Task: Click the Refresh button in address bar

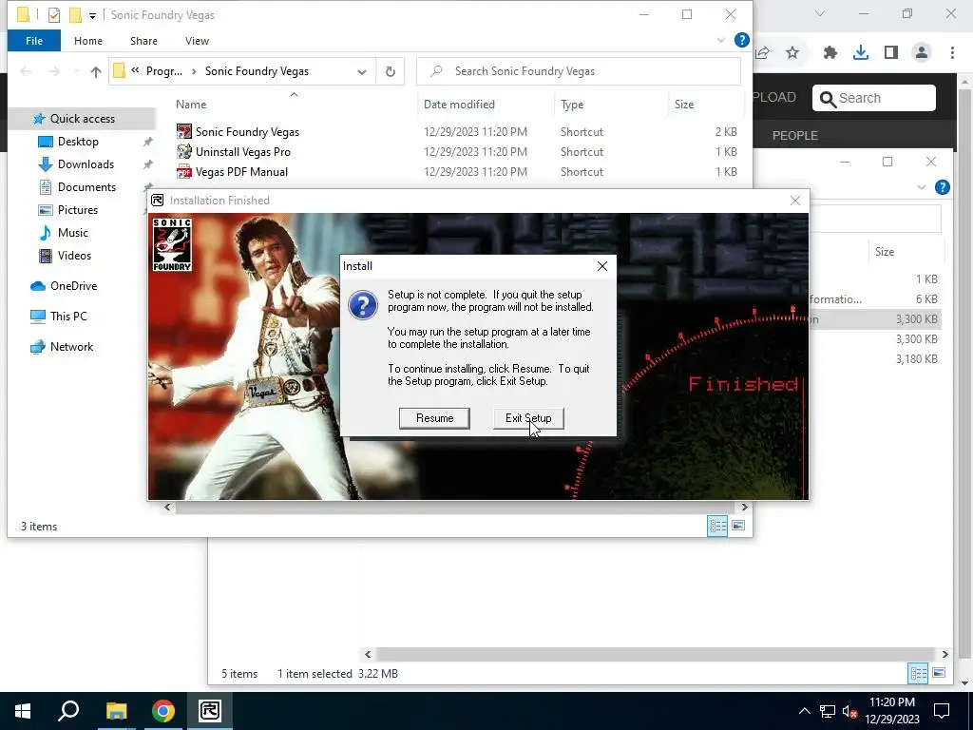Action: pyautogui.click(x=391, y=71)
